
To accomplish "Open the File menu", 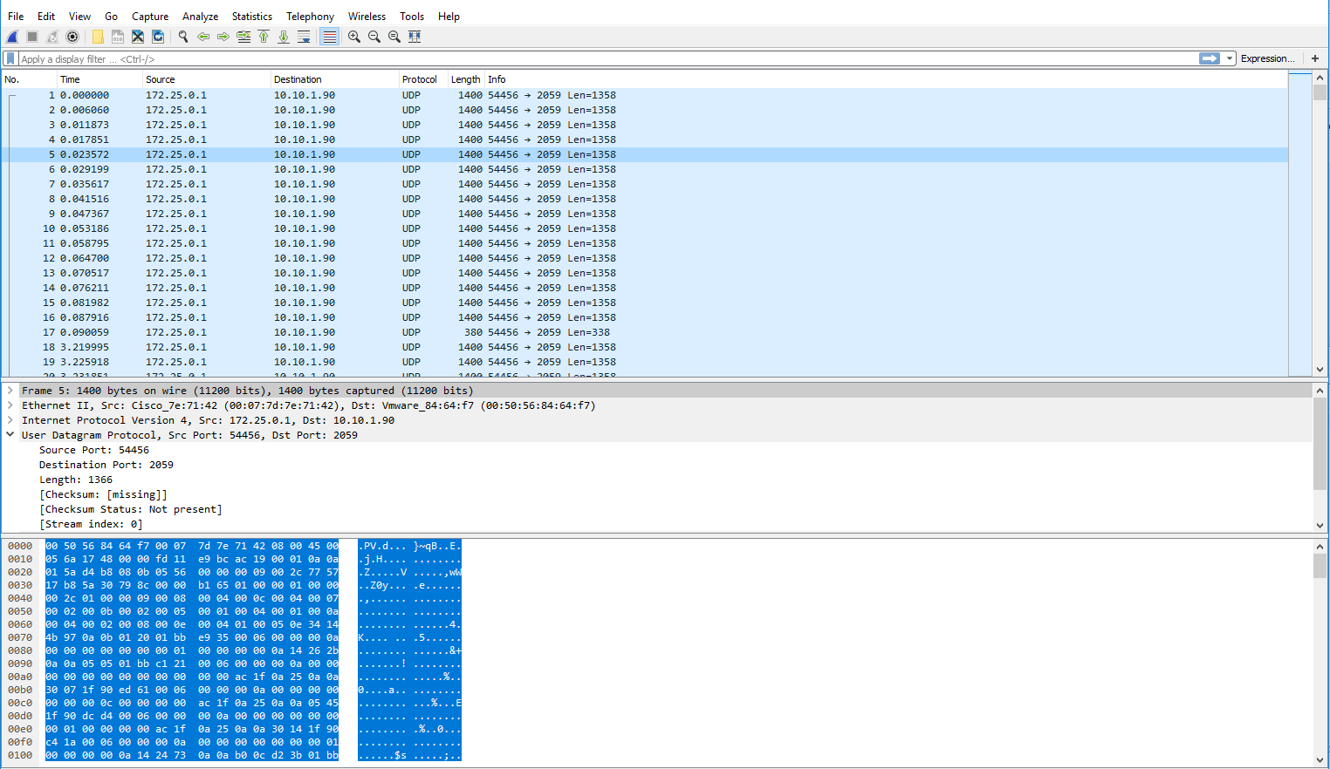I will coord(16,16).
